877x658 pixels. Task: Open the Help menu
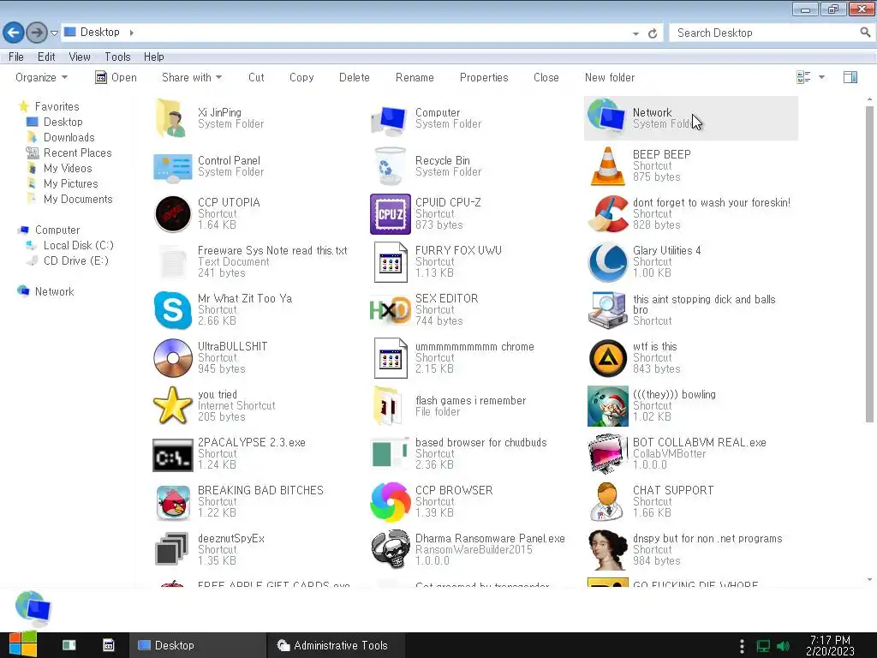coord(154,57)
